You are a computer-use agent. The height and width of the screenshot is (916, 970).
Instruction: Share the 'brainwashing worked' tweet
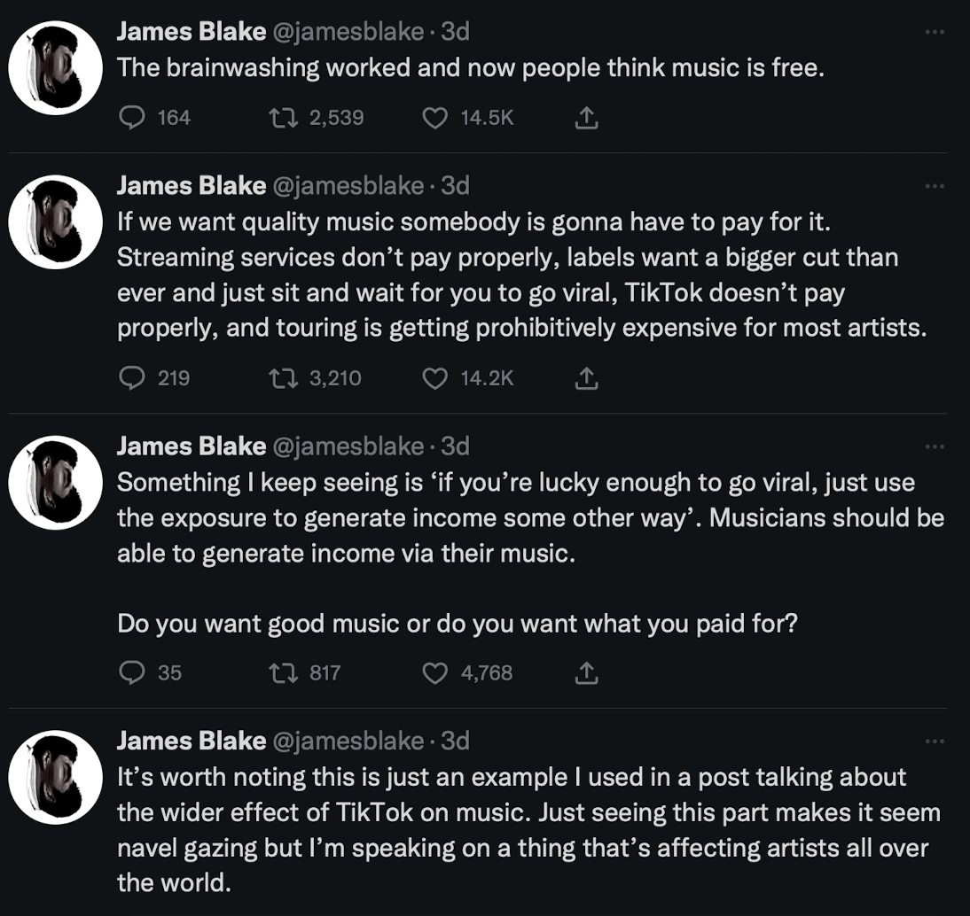(x=585, y=118)
